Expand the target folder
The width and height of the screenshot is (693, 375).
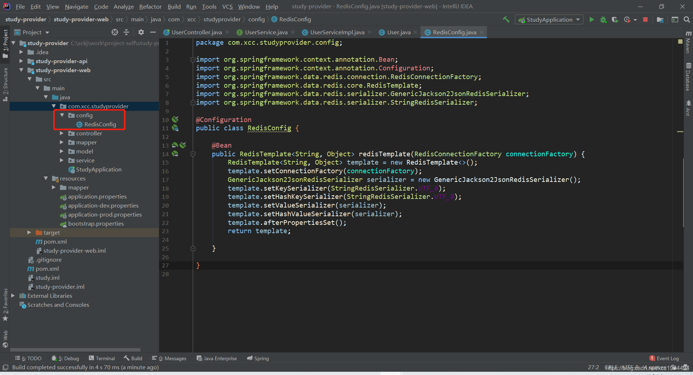29,232
